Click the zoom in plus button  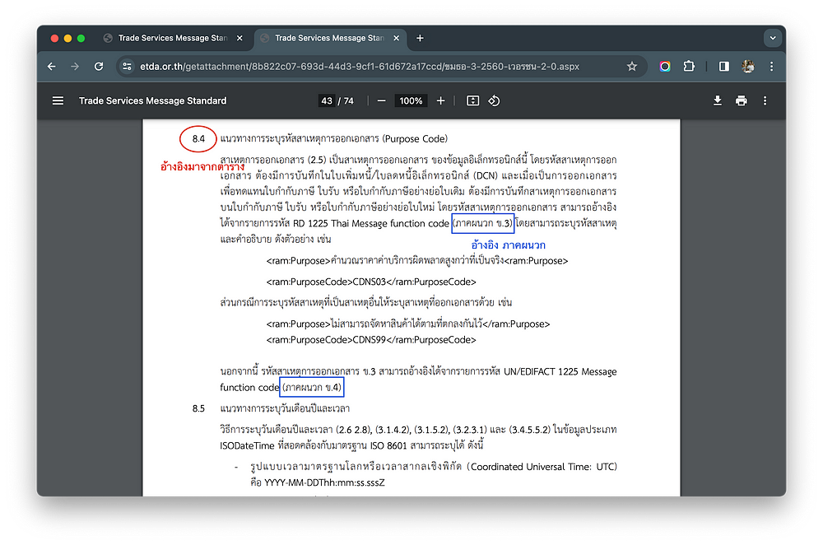pyautogui.click(x=441, y=100)
